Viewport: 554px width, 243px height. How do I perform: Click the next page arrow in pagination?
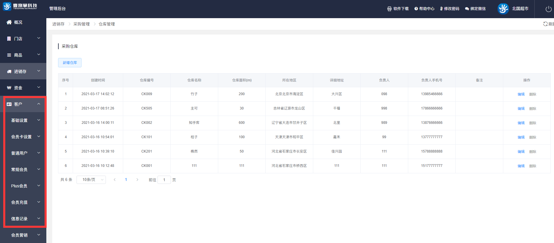pos(137,180)
